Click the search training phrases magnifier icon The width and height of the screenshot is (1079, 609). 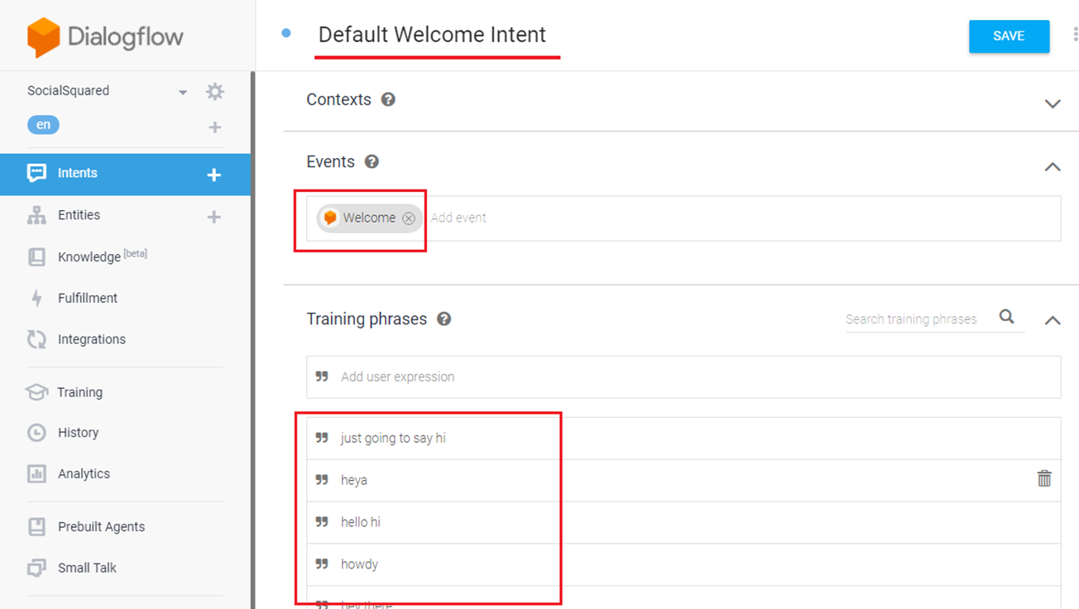click(1006, 317)
